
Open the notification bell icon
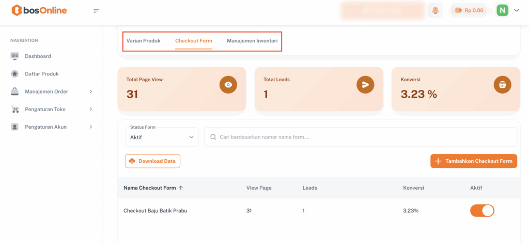(435, 10)
